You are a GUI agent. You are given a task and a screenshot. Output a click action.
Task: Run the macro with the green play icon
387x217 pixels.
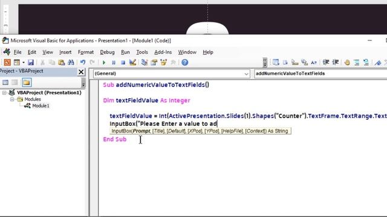(x=104, y=63)
